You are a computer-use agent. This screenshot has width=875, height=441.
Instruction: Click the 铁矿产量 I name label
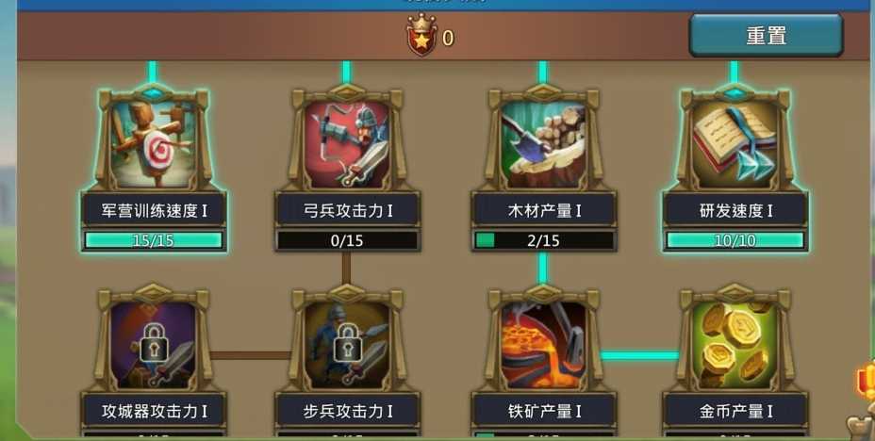point(544,412)
